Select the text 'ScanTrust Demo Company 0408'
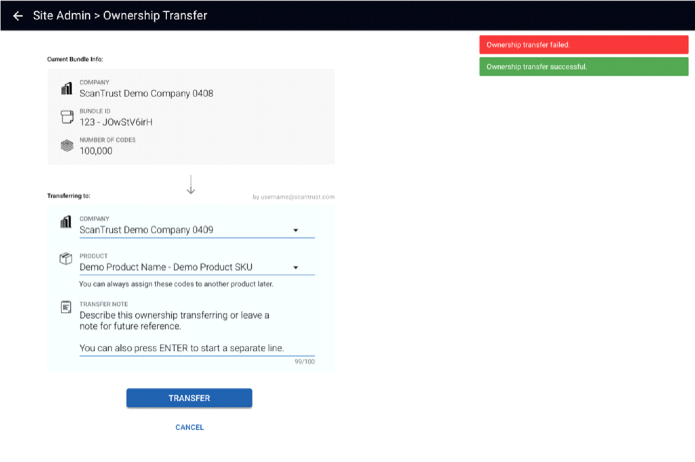The image size is (695, 462). [x=146, y=94]
